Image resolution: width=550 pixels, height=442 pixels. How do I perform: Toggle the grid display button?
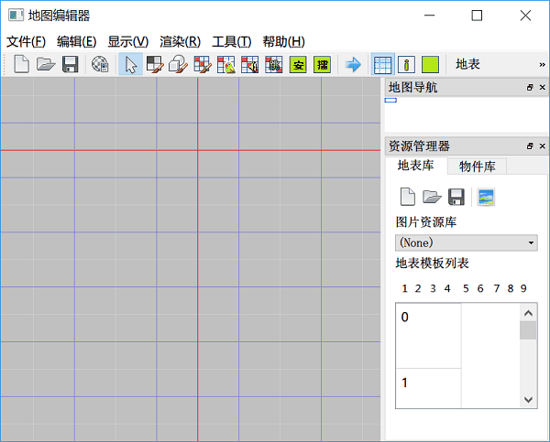click(x=382, y=64)
